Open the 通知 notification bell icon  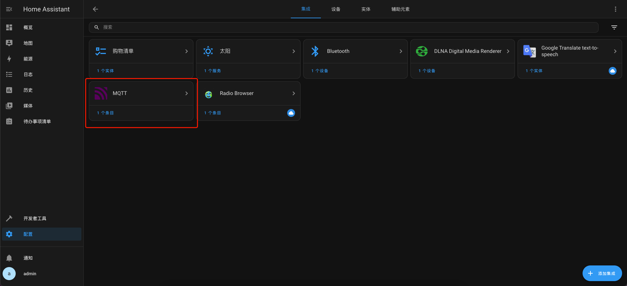point(9,258)
